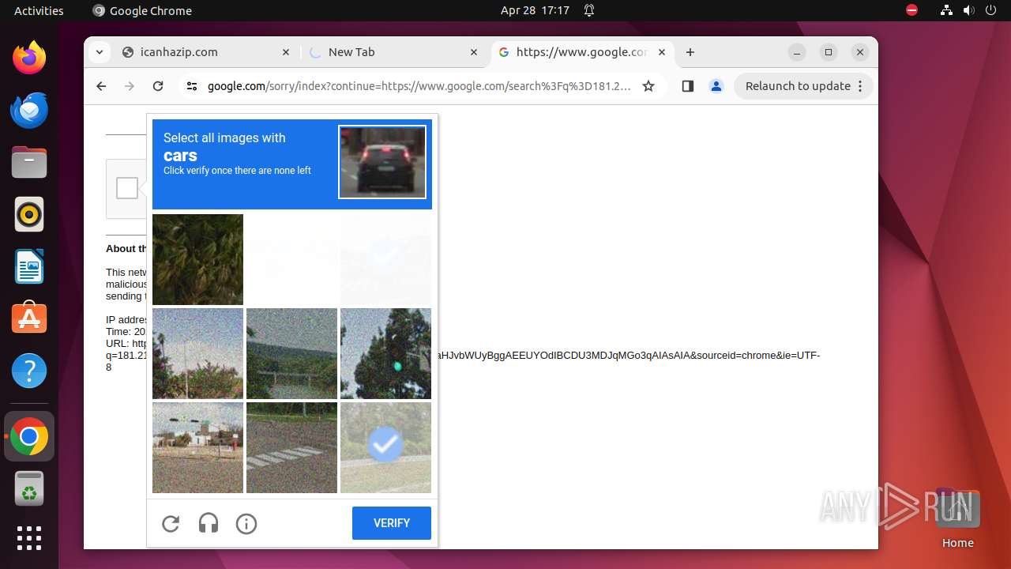
Task: Select the palm leaves captcha tile
Action: (197, 259)
